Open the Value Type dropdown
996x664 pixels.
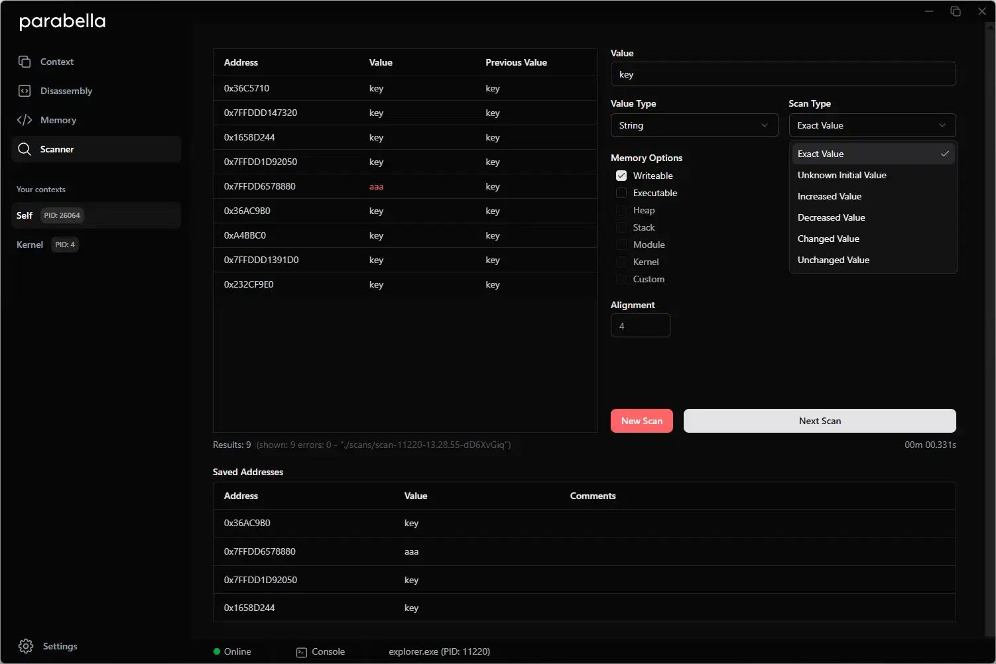coord(694,125)
